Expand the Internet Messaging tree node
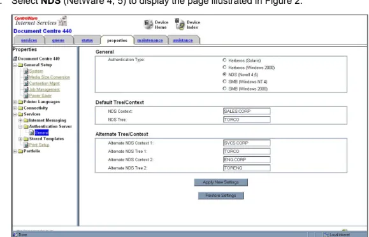Image resolution: width=369 pixels, height=237 pixels. [x=20, y=120]
